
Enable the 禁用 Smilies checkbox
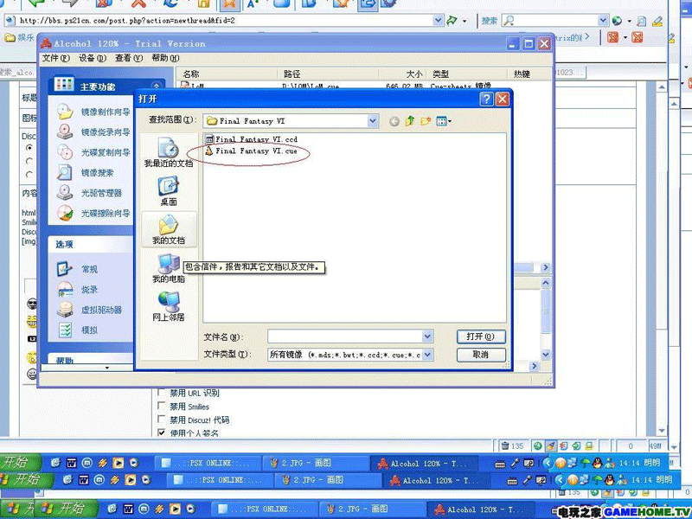click(162, 406)
